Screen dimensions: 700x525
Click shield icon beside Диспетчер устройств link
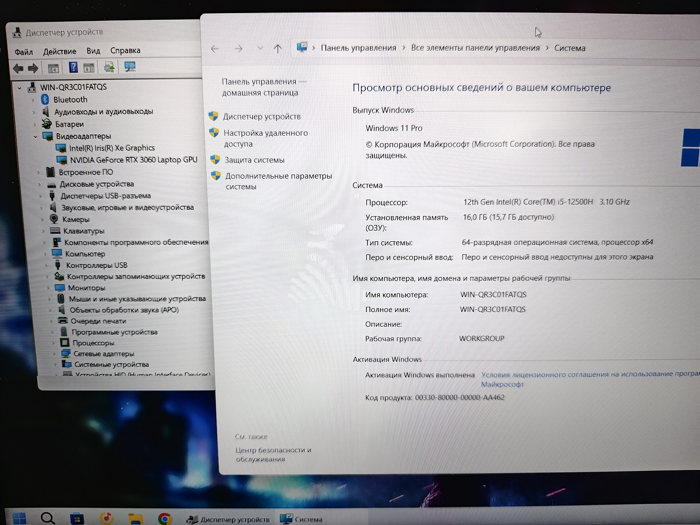214,116
